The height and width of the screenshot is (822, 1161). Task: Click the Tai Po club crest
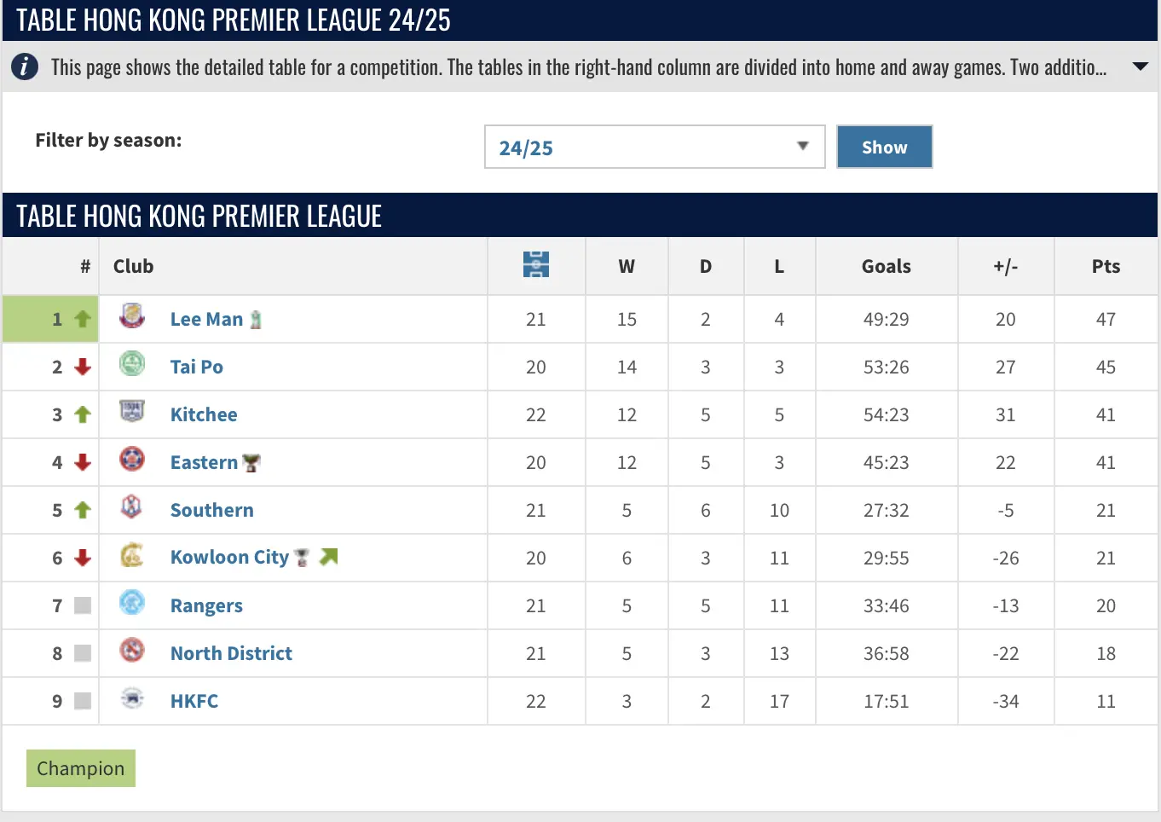tap(132, 364)
